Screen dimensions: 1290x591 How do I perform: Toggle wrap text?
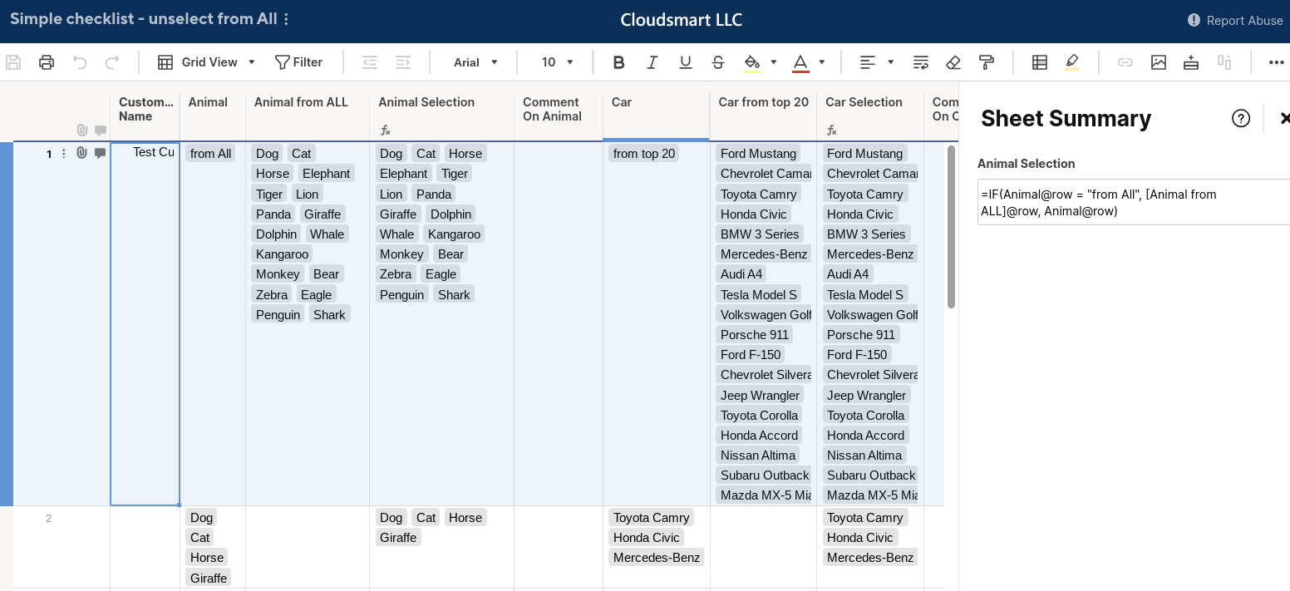[921, 62]
